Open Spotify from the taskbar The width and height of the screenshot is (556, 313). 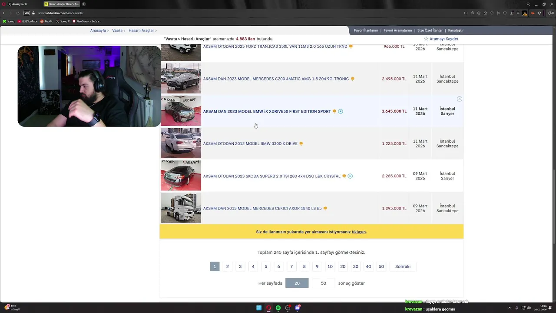[x=278, y=308]
